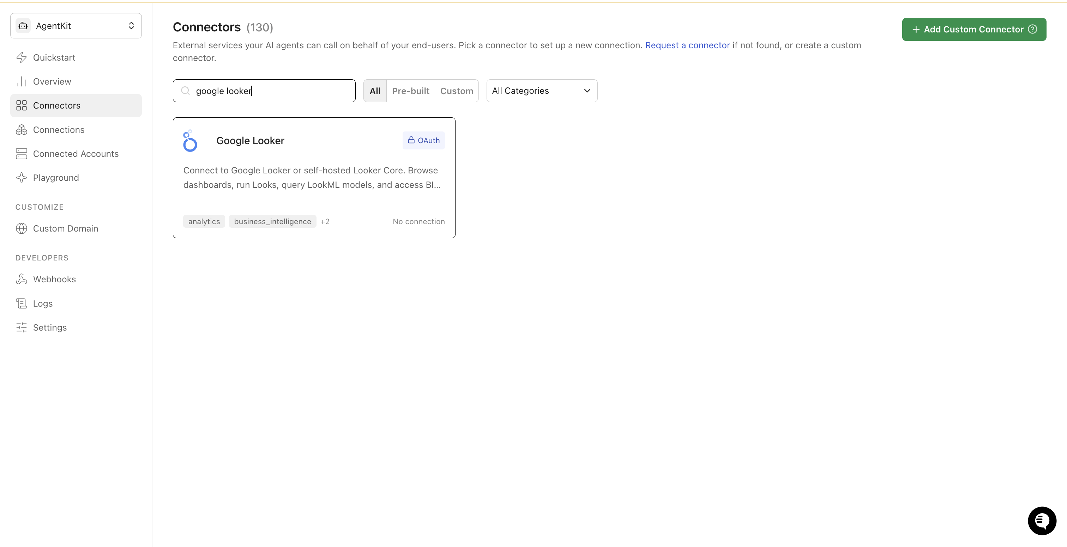
Task: Click the CUSTOMIZE section label
Action: point(40,207)
